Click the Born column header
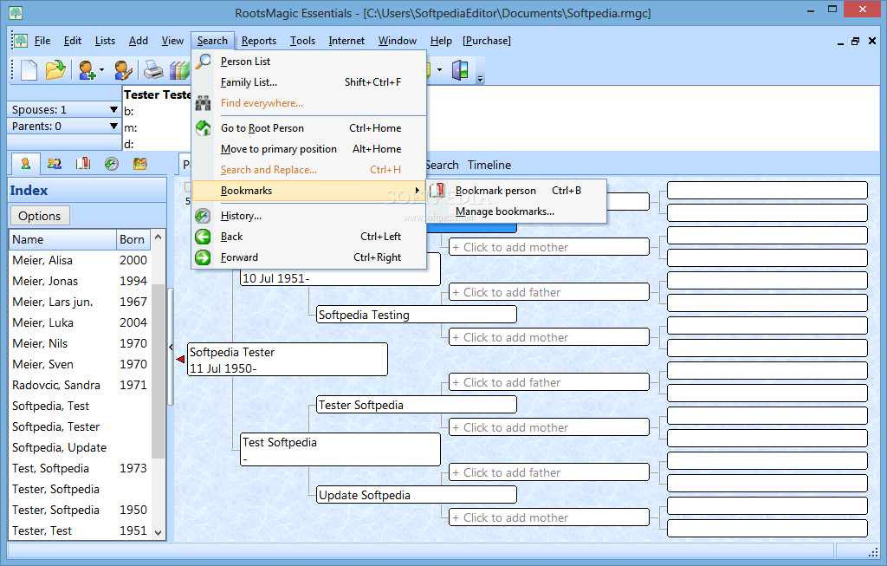887x566 pixels. point(133,239)
